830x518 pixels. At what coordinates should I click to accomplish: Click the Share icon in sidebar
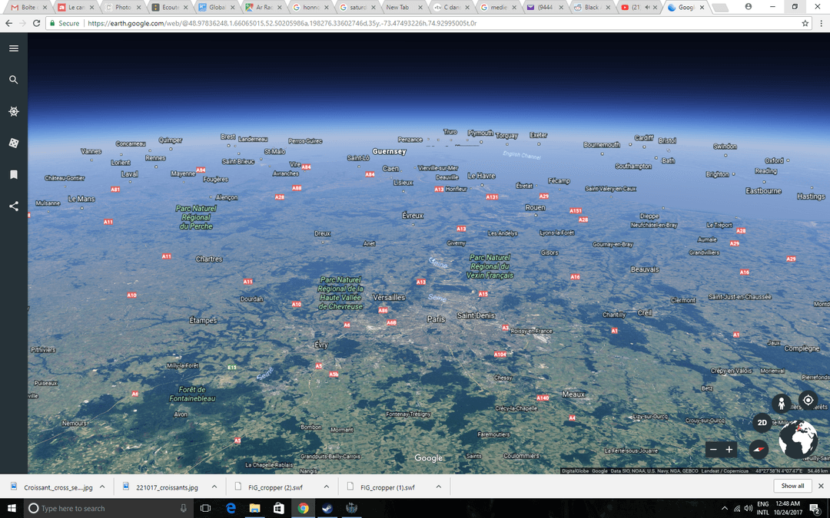14,206
